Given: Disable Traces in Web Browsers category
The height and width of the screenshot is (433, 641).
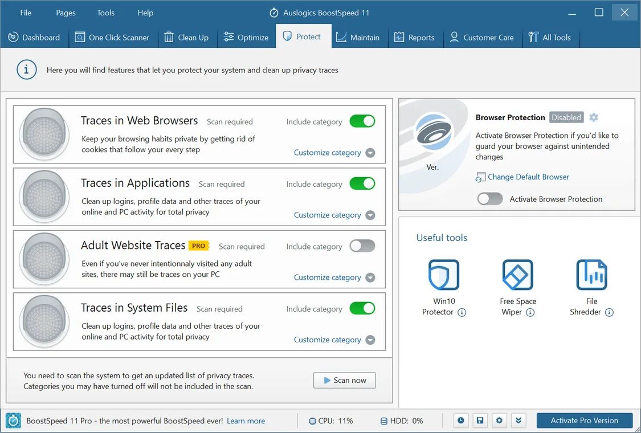Looking at the screenshot, I should (x=362, y=121).
